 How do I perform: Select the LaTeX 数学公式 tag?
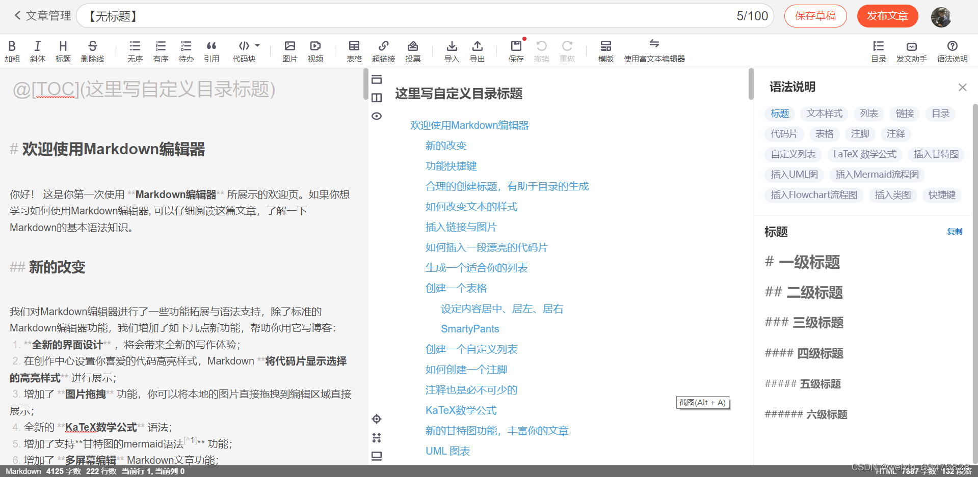coord(865,154)
